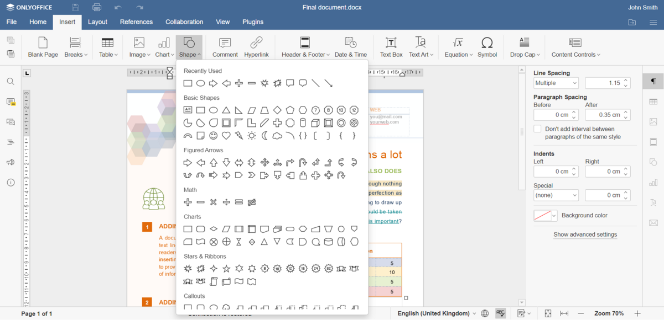This screenshot has width=664, height=320.
Task: Open the About info icon
Action: [x=11, y=183]
